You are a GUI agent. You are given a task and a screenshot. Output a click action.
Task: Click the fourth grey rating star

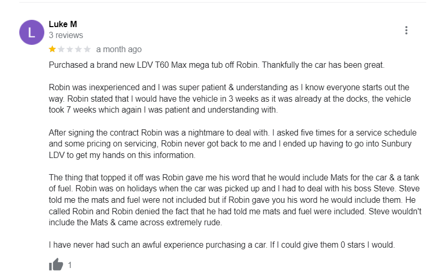click(x=78, y=49)
